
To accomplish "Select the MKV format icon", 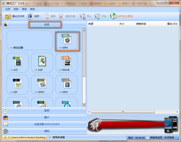I will pos(67,85).
